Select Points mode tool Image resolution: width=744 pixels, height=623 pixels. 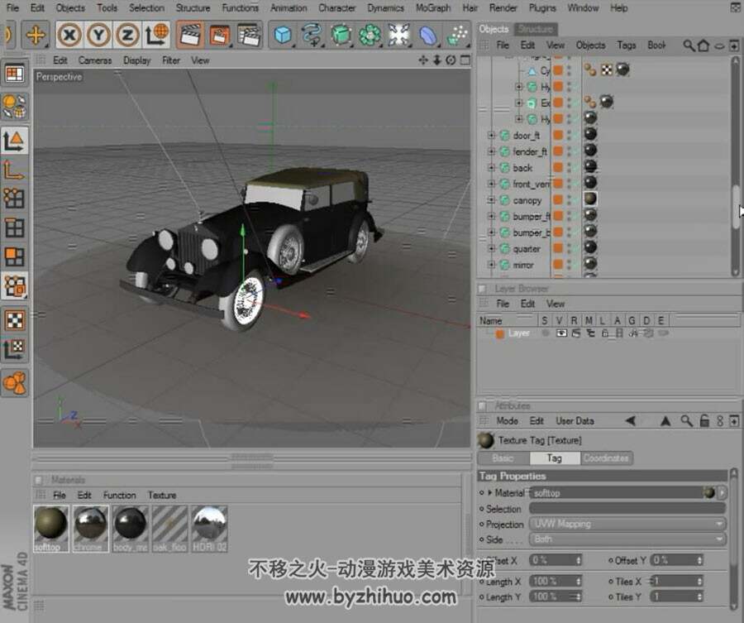click(14, 199)
